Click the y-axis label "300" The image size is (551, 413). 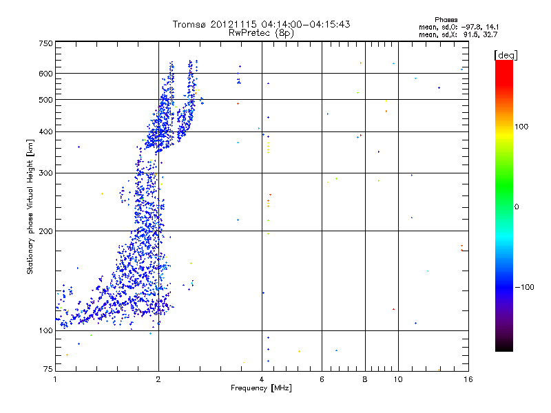pyautogui.click(x=45, y=173)
